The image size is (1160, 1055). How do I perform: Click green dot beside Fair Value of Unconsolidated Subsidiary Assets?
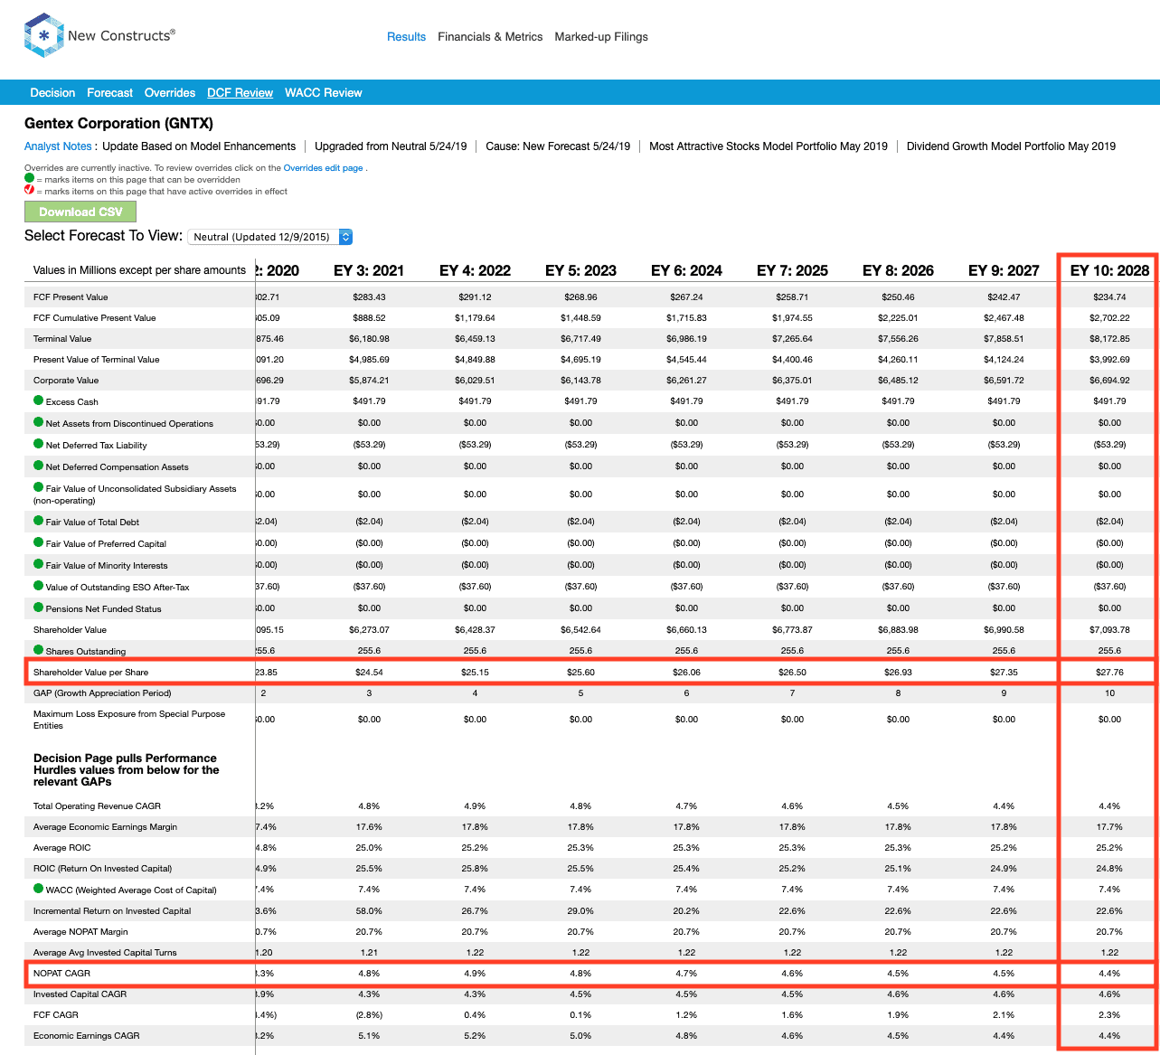(x=39, y=487)
